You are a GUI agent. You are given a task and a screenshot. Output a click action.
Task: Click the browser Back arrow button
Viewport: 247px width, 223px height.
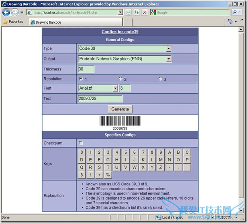(6, 12)
